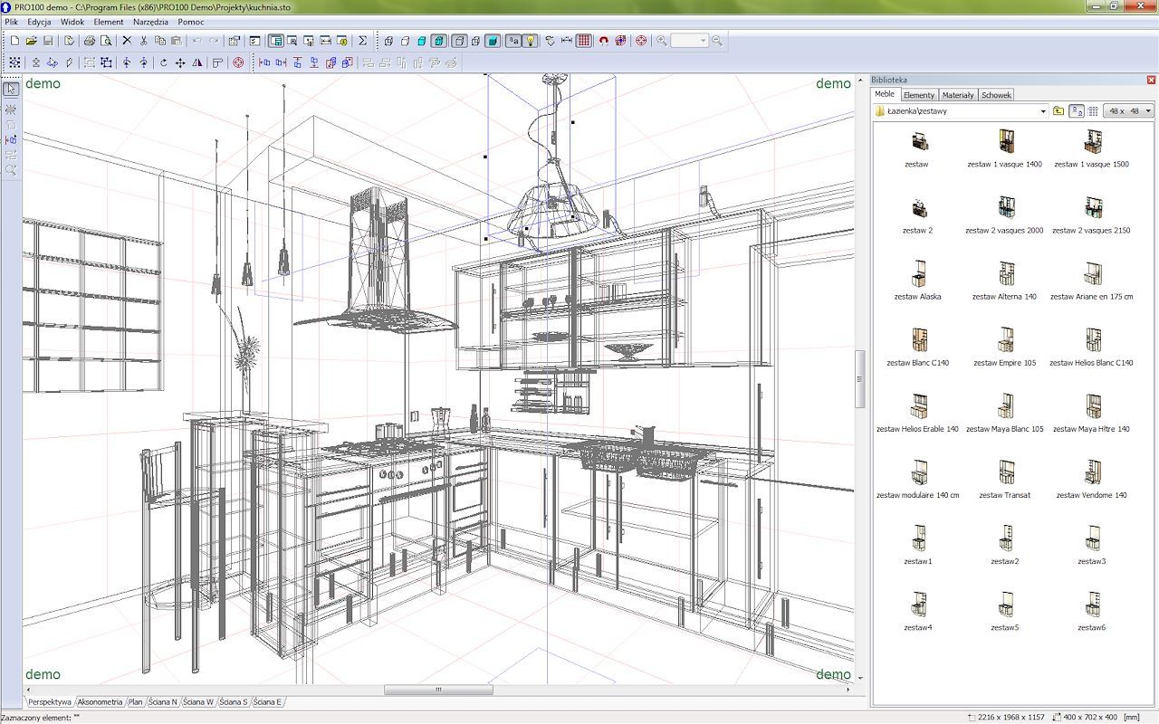Switch to the Materiały library tab
Screen dimensions: 1159x724
coord(957,95)
